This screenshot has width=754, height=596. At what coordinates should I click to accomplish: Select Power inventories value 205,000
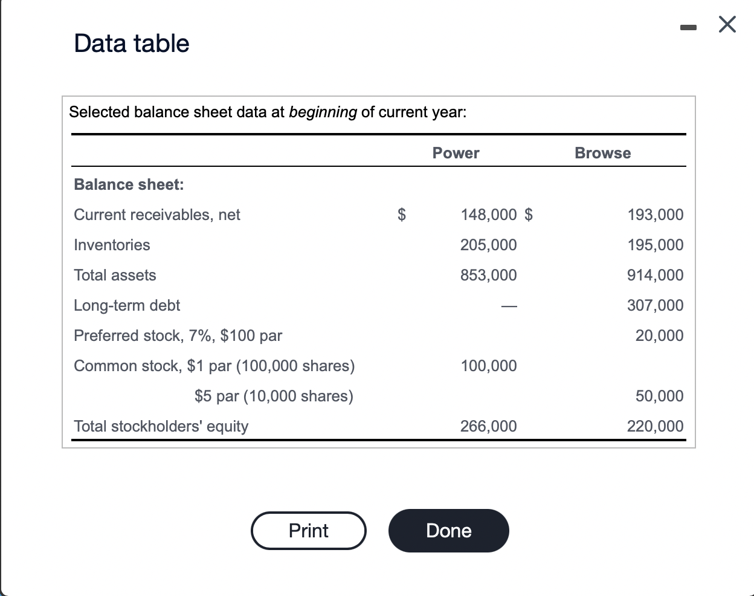click(489, 245)
